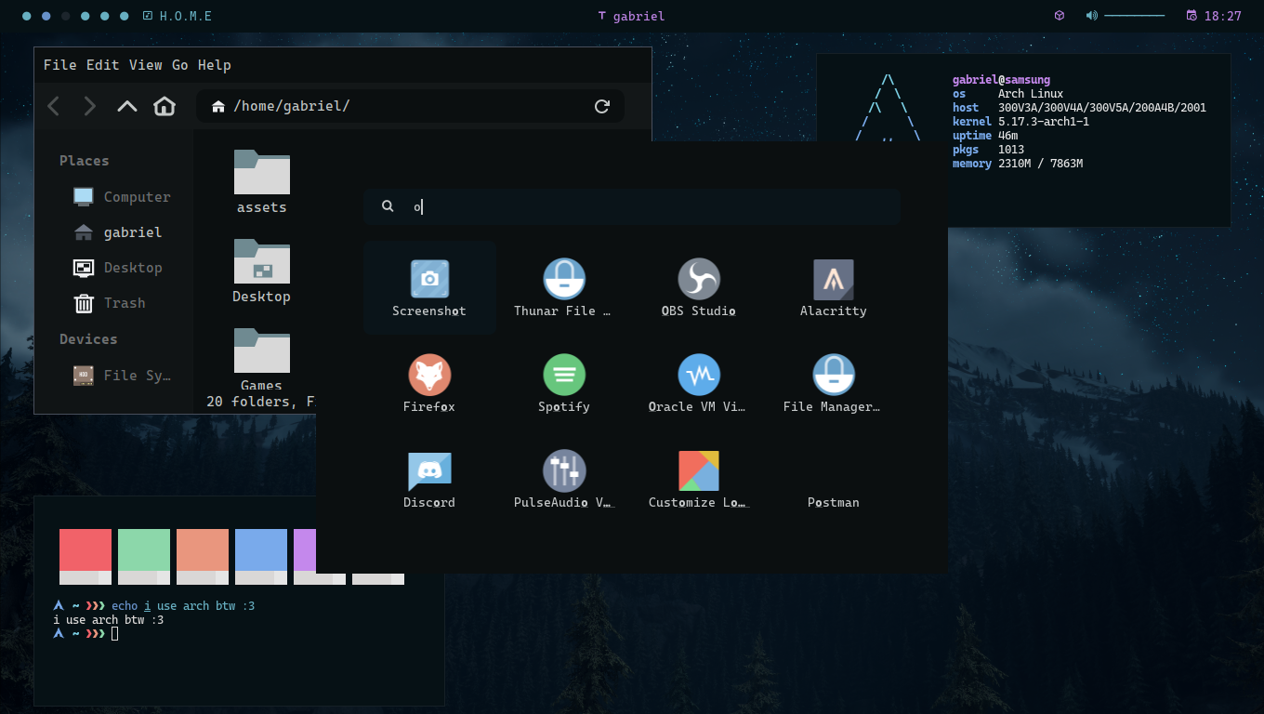1264x714 pixels.
Task: Open the File menu
Action: pyautogui.click(x=59, y=65)
